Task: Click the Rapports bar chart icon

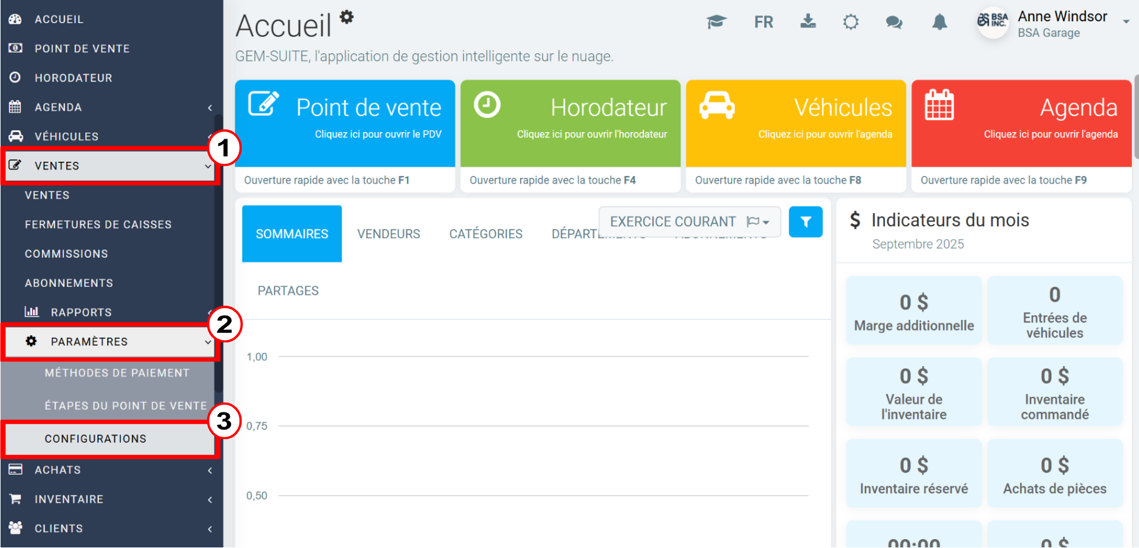Action: click(31, 312)
